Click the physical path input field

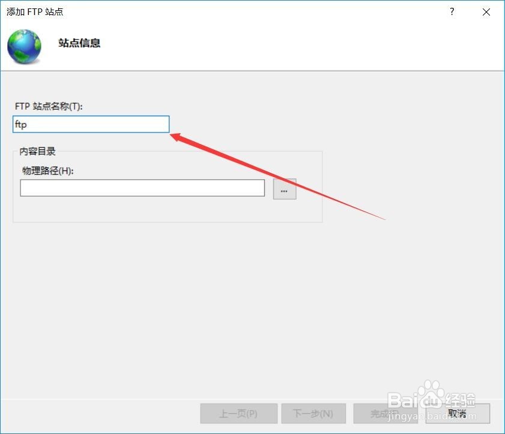(142, 188)
